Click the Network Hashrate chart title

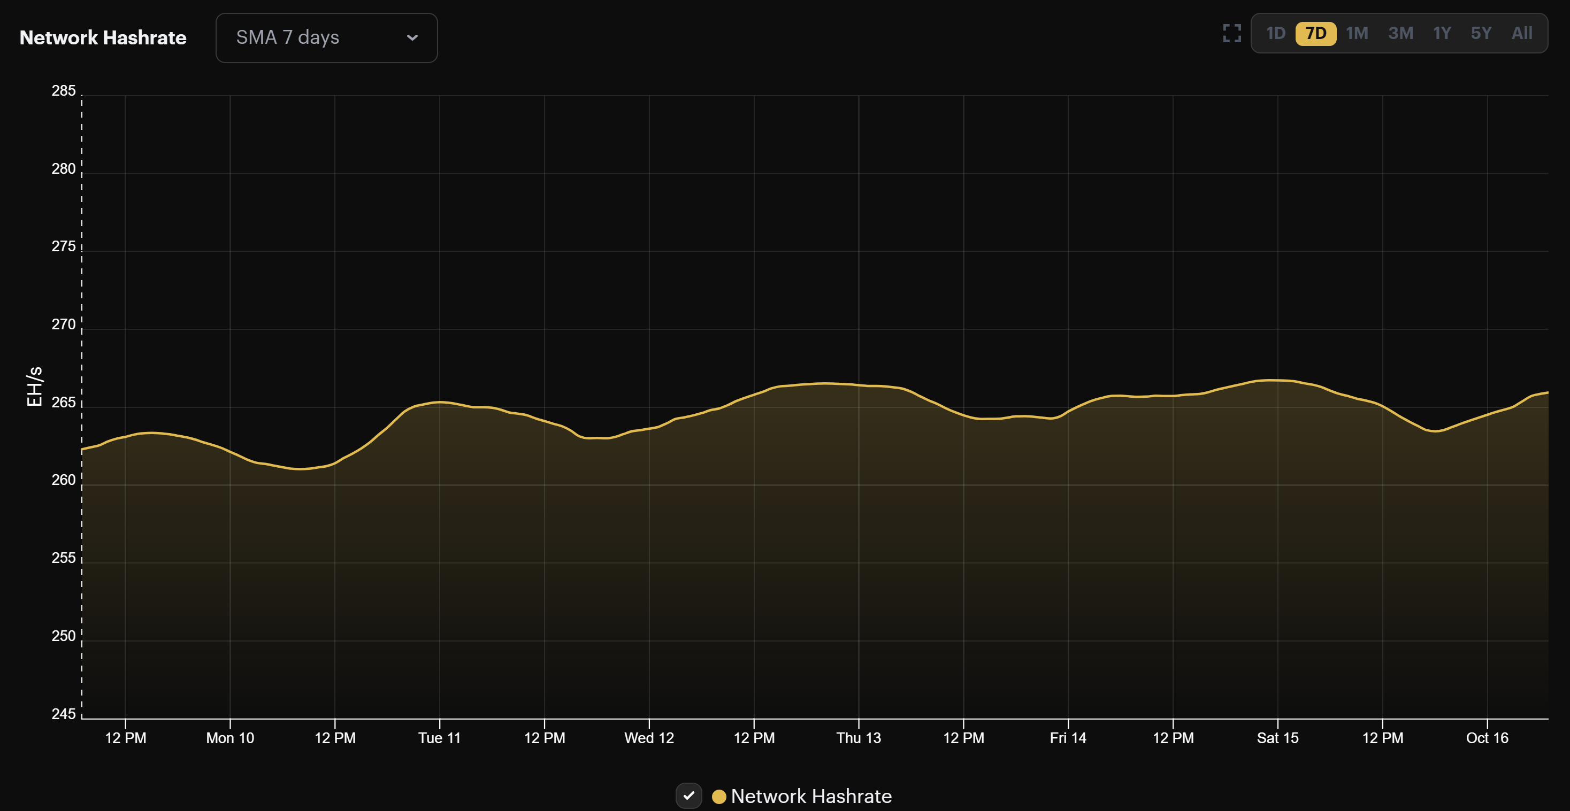point(103,38)
